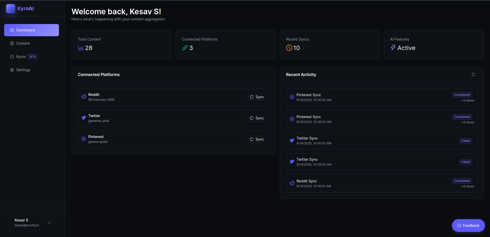Click the Twitter icon on the failed Twitter Sync
Image resolution: width=490 pixels, height=237 pixels.
point(292,141)
